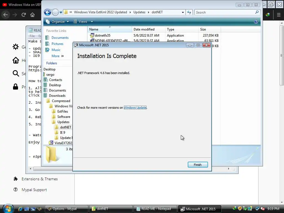Sort files by the Size column
284x213 pixels.
210,29
